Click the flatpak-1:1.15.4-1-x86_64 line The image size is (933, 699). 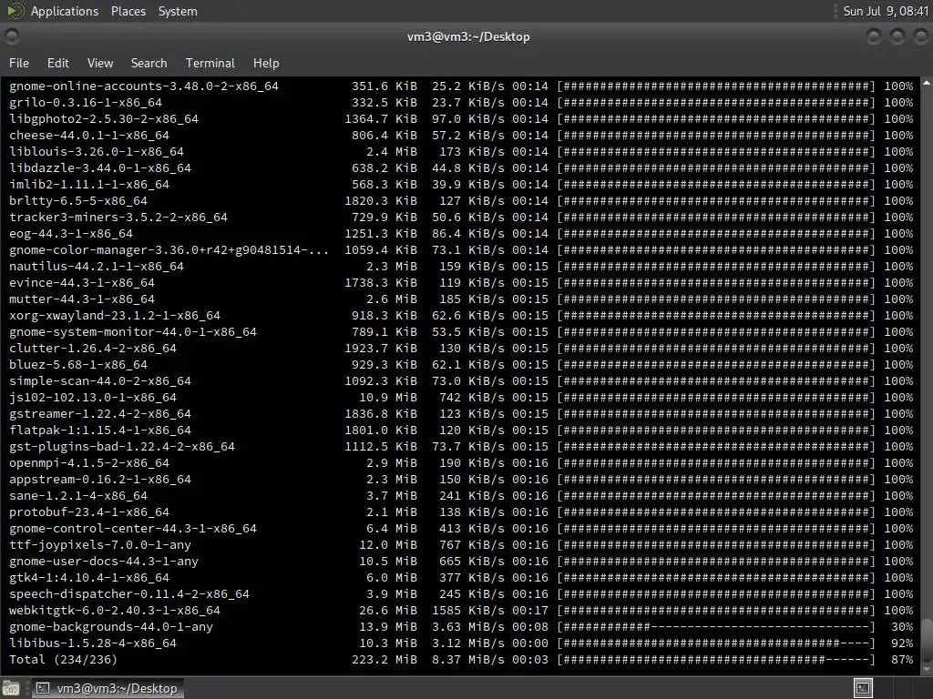click(461, 431)
